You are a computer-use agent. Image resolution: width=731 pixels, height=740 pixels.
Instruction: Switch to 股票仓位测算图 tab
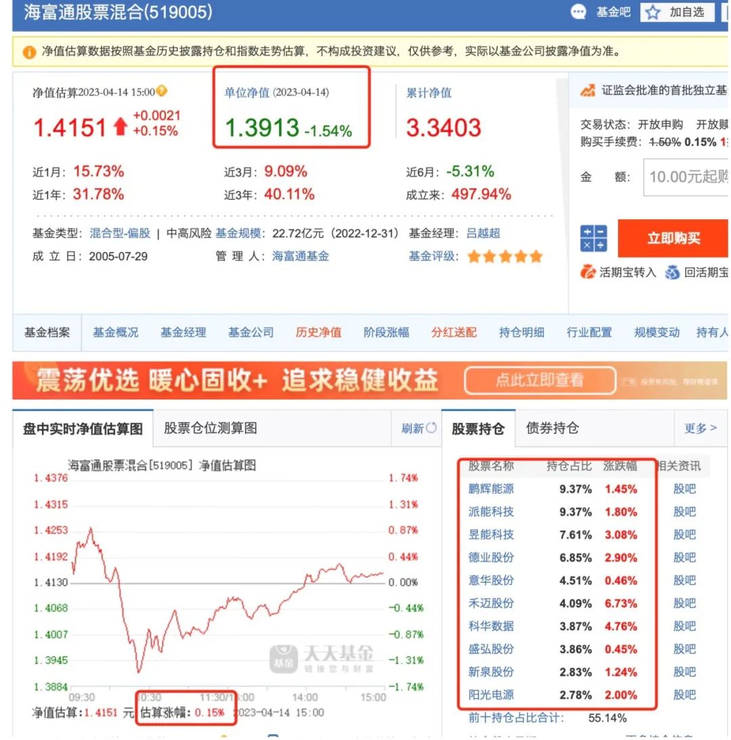pyautogui.click(x=211, y=428)
